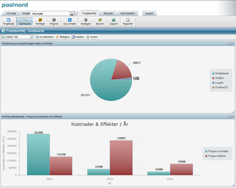Switch to the Resurser tab
This screenshot has height=188, width=236.
(108, 13)
